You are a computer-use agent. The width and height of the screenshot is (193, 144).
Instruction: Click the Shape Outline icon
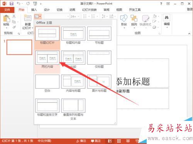point(154,22)
